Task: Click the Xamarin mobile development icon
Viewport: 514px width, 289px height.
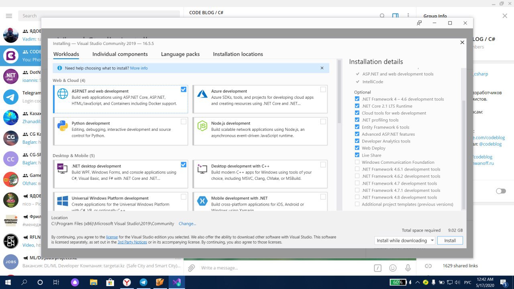Action: coord(202,201)
